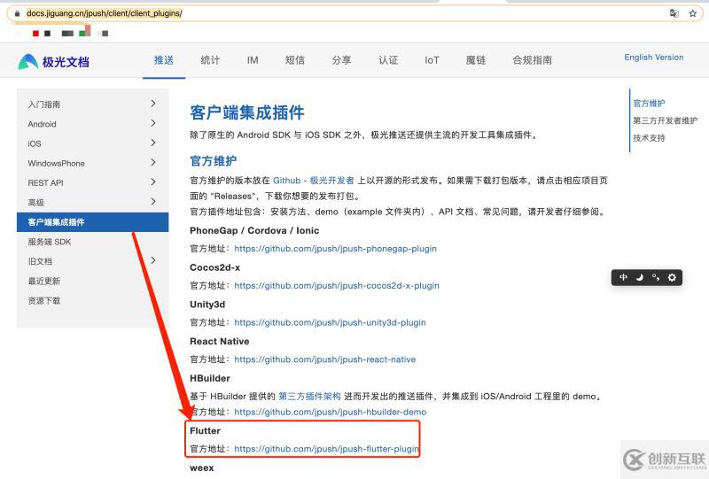
Task: Jump to 第三方开发者维护 in page outline
Action: point(666,120)
